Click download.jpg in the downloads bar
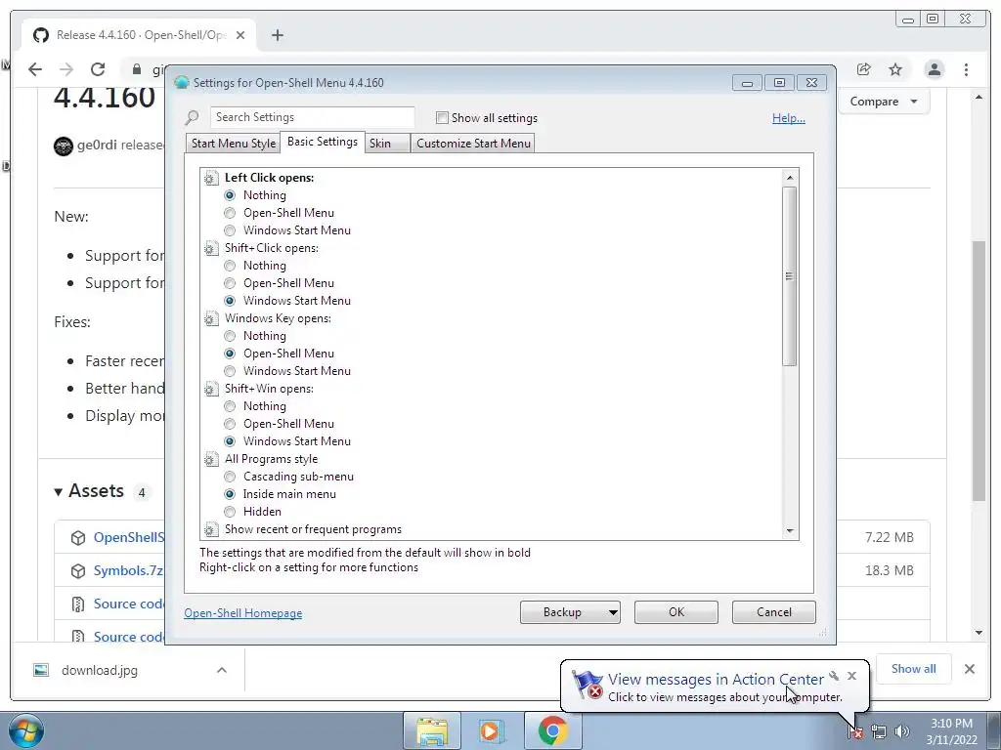 coord(100,670)
